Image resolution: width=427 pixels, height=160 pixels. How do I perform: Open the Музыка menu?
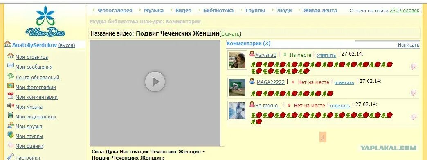coord(154,11)
